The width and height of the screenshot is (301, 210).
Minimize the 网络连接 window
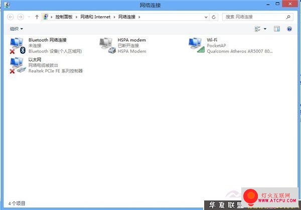(268, 4)
